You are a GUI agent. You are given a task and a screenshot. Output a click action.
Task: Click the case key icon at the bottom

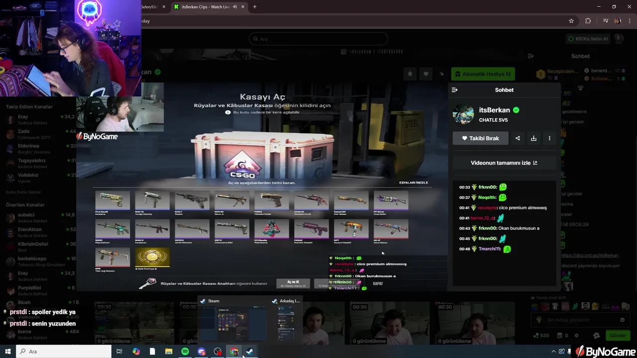(147, 283)
